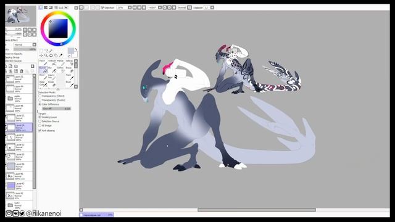Choose the Legacy Pen tool
This screenshot has height=222, width=395.
[52, 76]
